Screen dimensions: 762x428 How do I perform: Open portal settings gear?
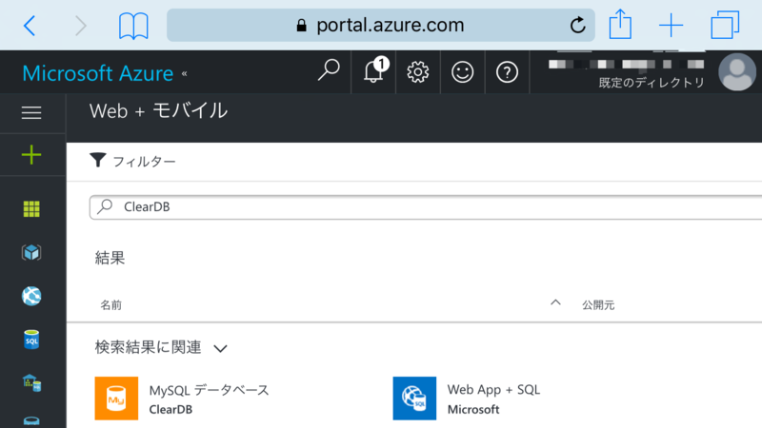[418, 72]
